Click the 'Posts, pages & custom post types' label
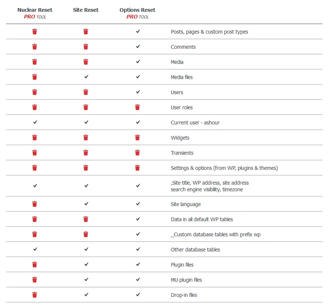 (x=209, y=32)
